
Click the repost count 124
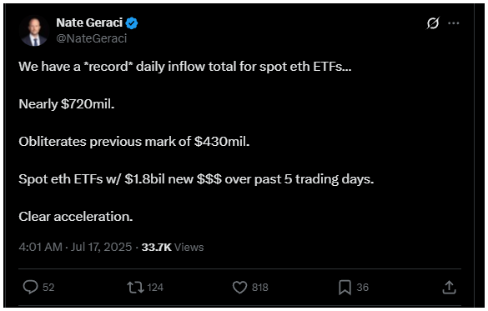[x=155, y=288]
